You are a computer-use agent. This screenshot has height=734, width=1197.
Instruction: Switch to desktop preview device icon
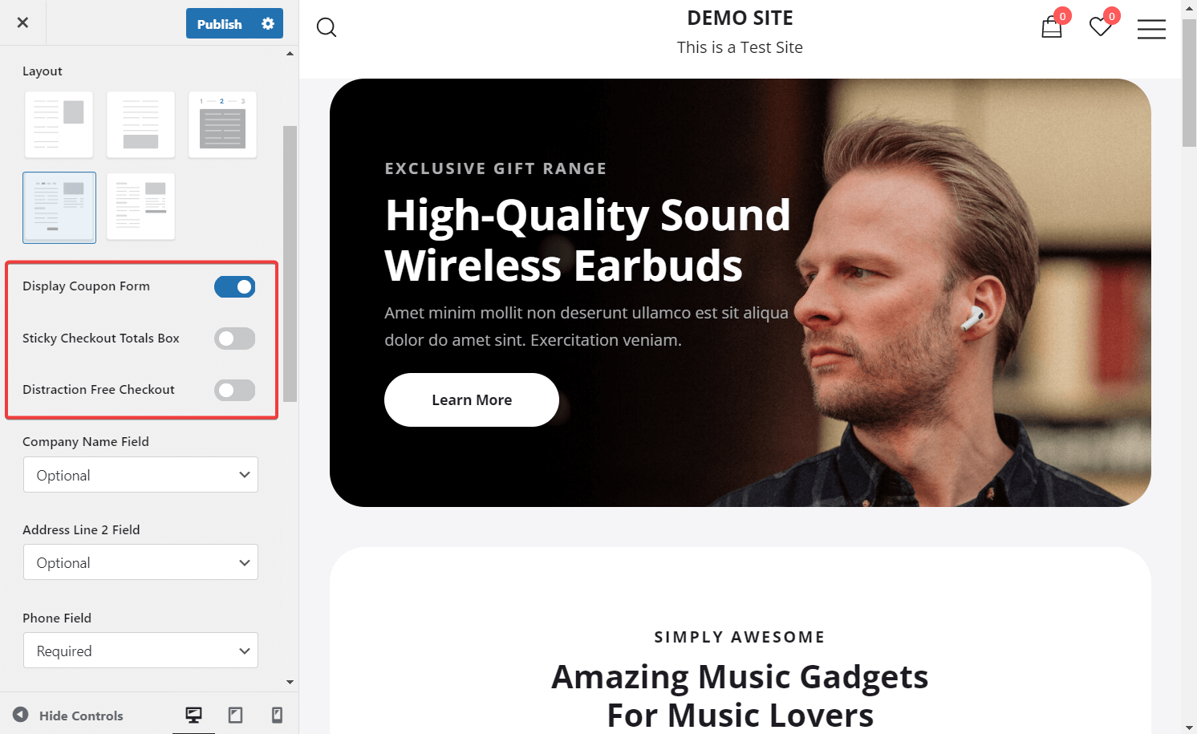[x=193, y=715]
